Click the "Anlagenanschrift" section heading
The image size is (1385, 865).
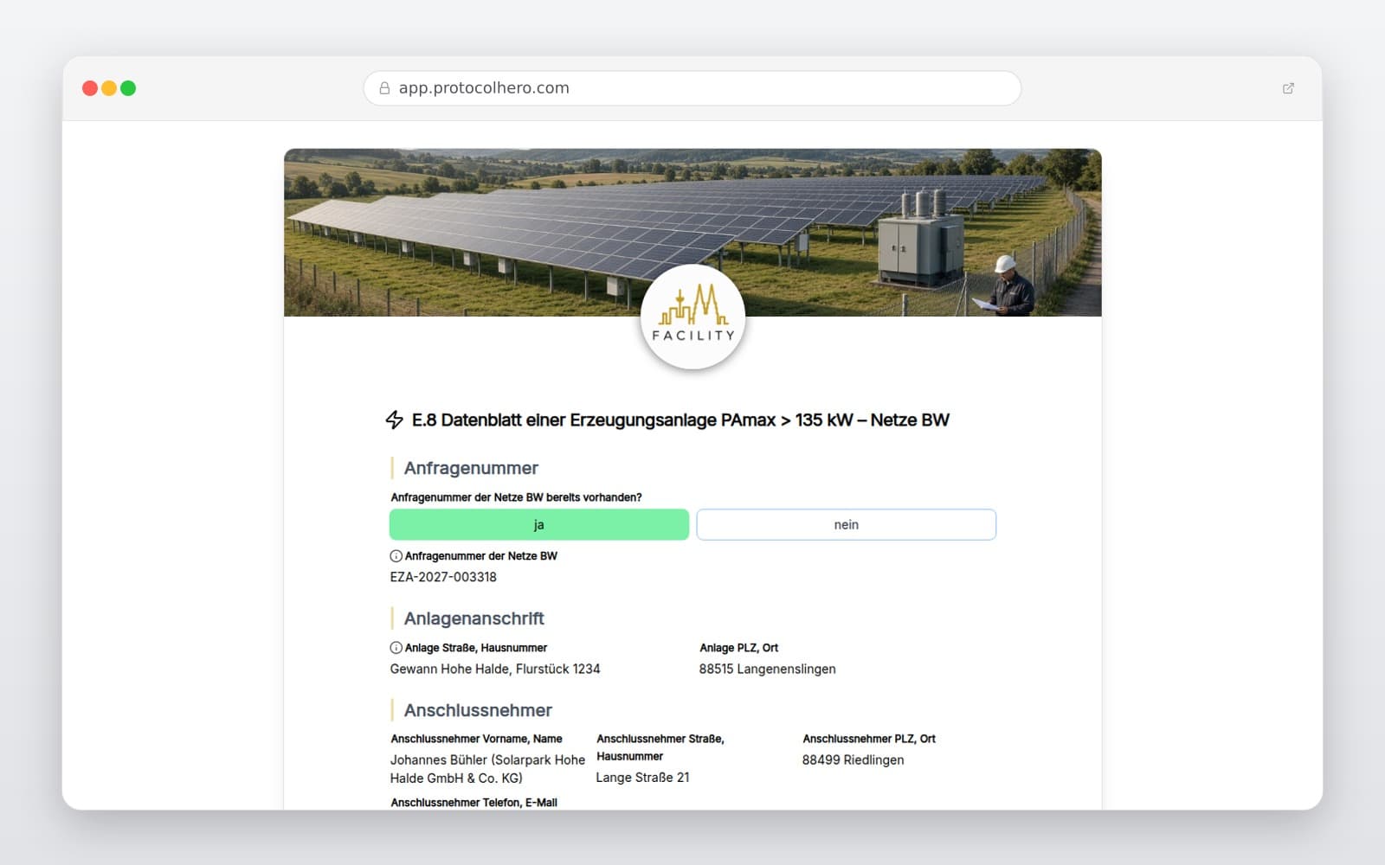tap(474, 618)
